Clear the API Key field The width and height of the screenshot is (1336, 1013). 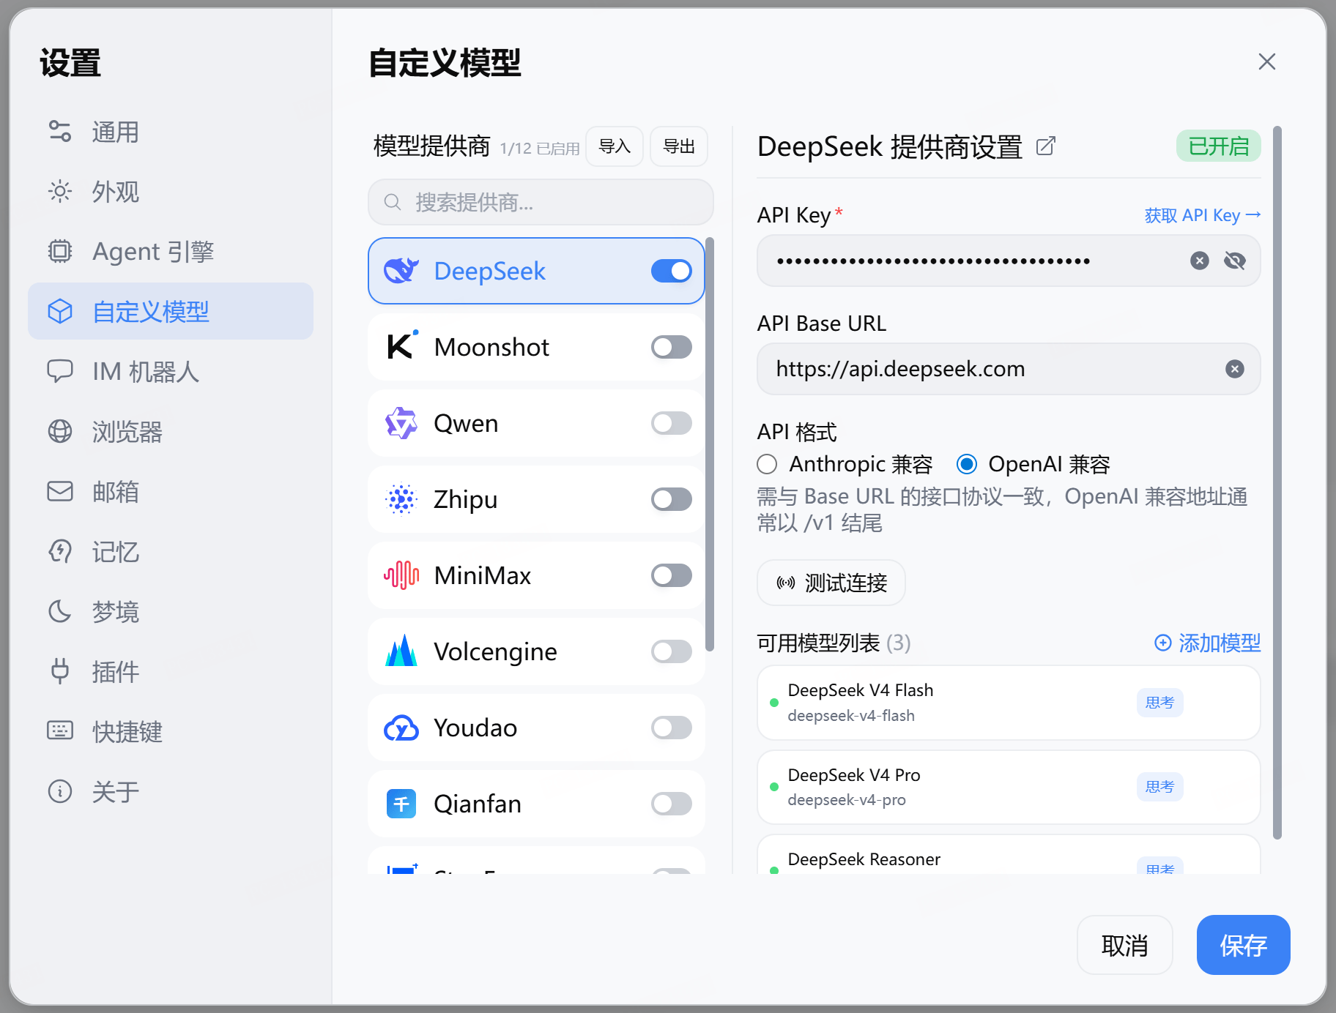1200,261
